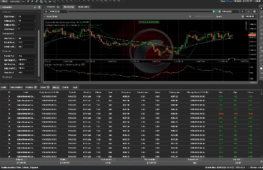Click the green profit label at chart top

(149, 22)
